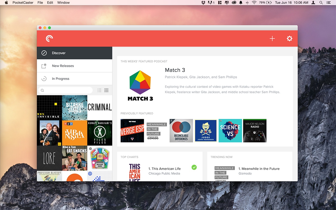Click the In Progress play-circle icon
The height and width of the screenshot is (210, 336).
(44, 79)
